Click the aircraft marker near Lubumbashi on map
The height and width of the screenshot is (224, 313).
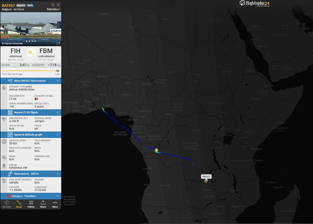(206, 182)
